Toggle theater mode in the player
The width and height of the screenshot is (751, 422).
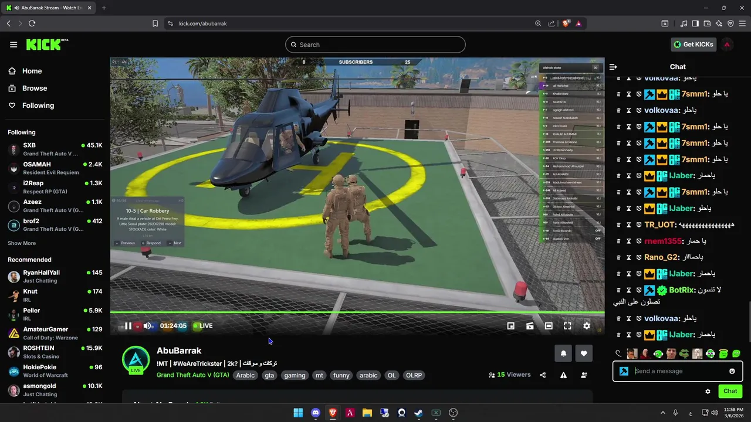(549, 326)
